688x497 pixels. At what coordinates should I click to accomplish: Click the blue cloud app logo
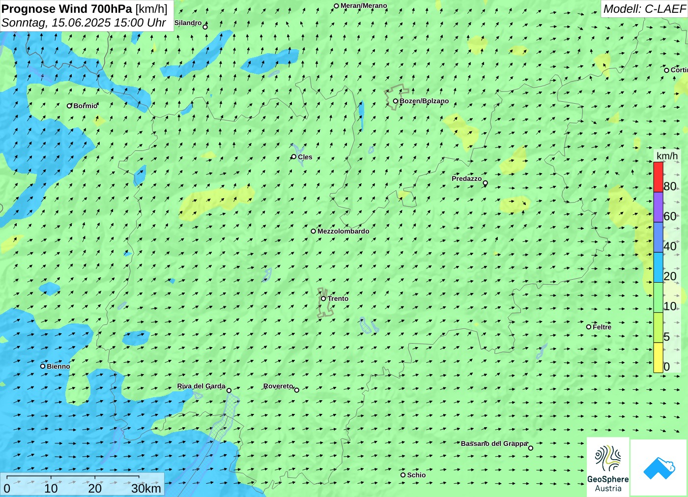659,468
